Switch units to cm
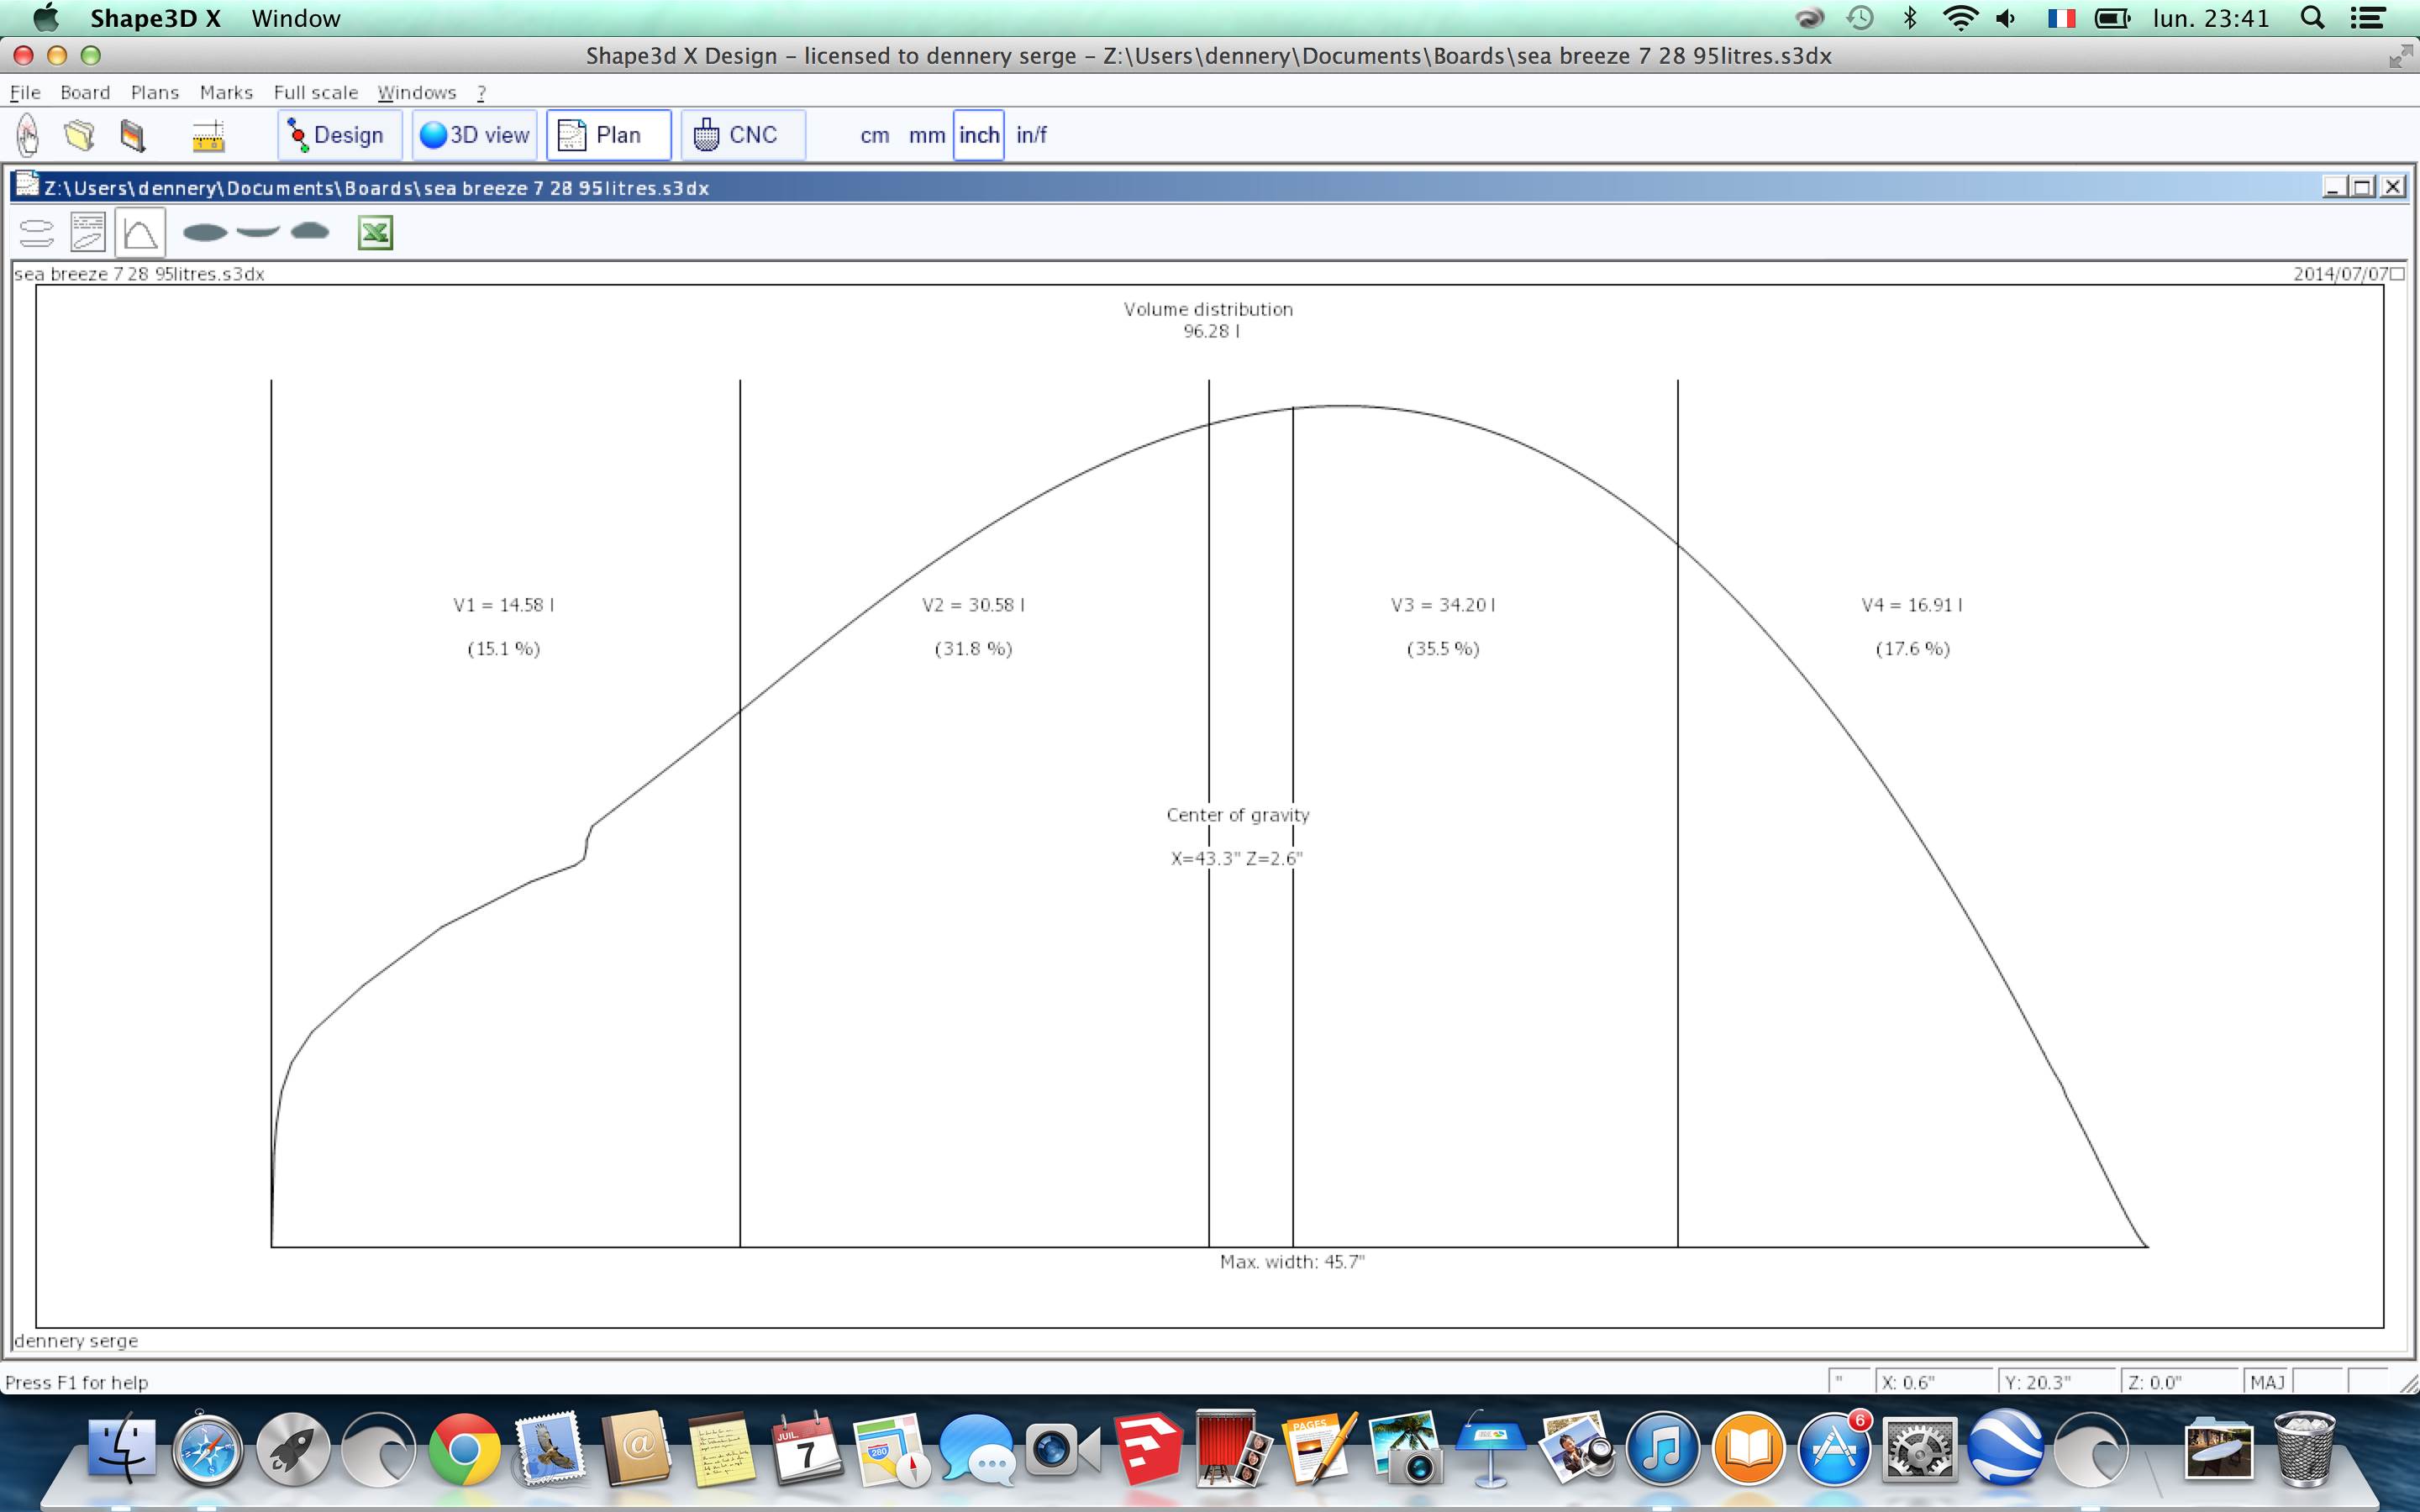 [x=874, y=135]
